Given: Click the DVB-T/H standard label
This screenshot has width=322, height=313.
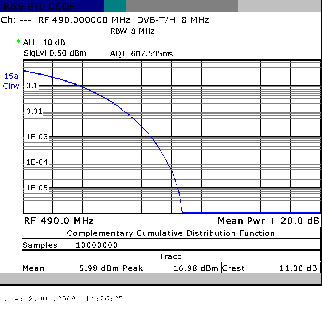Looking at the screenshot, I should [x=156, y=20].
